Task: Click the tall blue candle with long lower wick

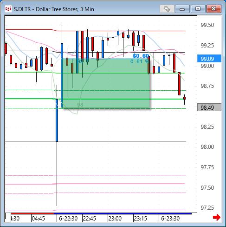Action: (57, 120)
